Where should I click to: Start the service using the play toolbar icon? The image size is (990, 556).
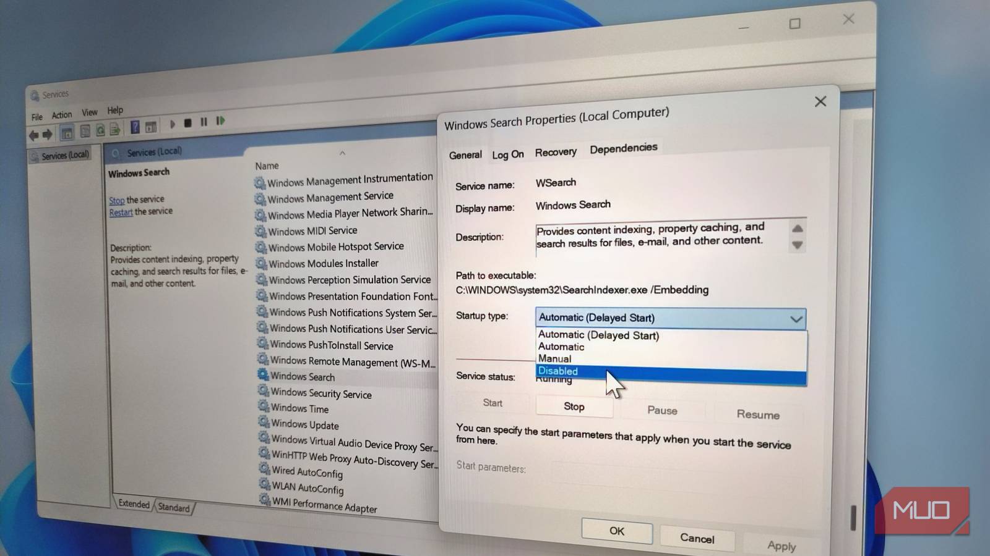point(173,124)
